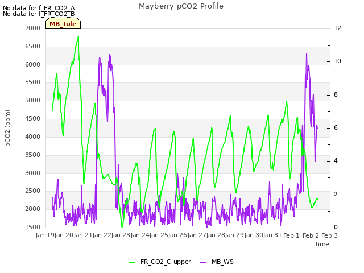Click the 'No data for f_FR_CO2_B' message
The image size is (364, 273).
click(x=39, y=14)
